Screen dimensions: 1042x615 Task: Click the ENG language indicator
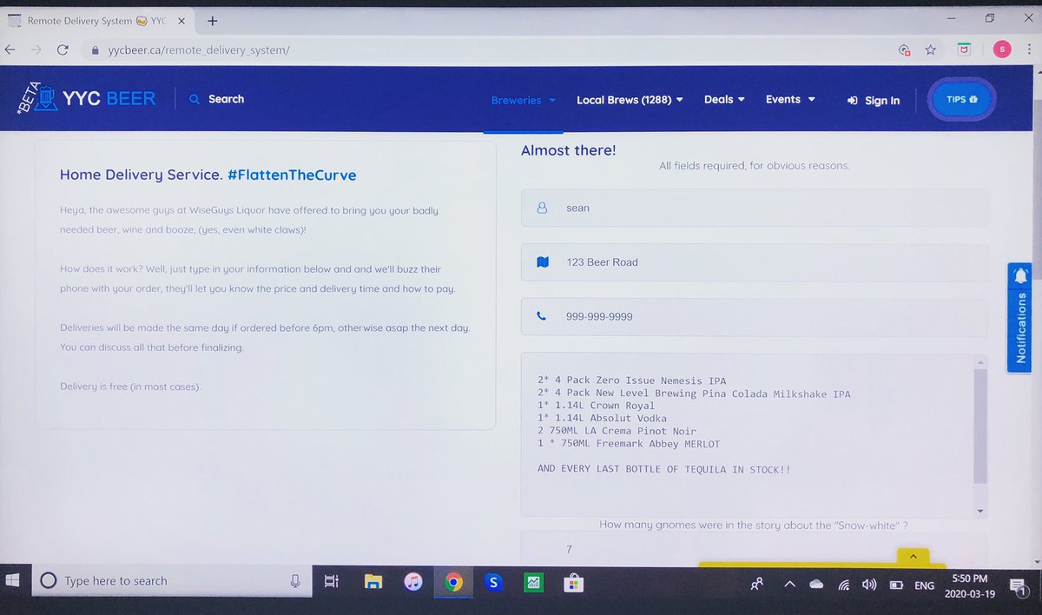(x=924, y=586)
